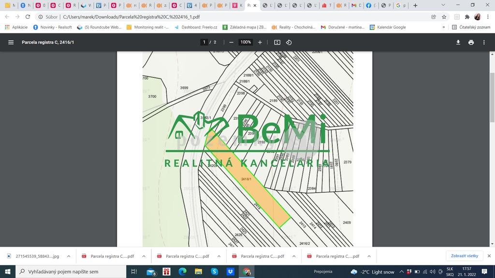495x278 pixels.
Task: Click the 100% zoom level field
Action: pos(246,42)
